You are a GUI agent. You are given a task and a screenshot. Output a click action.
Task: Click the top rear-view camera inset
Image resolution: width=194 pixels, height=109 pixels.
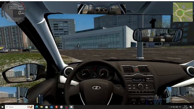click(x=102, y=8)
